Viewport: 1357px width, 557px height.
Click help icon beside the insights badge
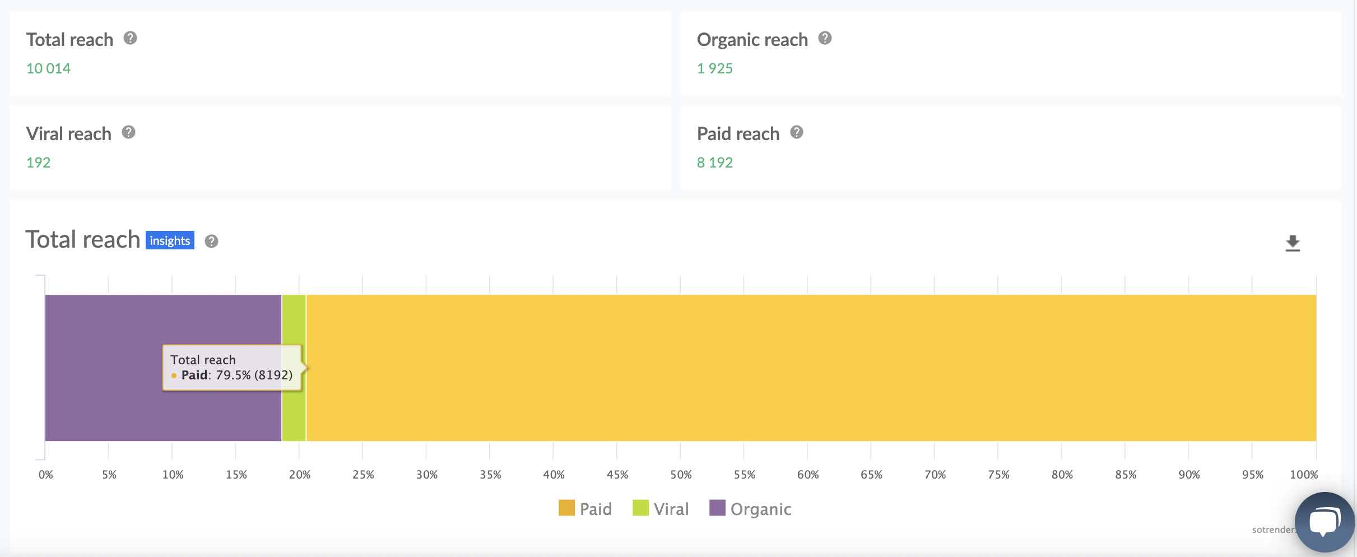coord(211,242)
